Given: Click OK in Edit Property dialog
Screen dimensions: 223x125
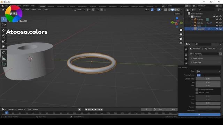Looking at the screenshot, I should click(199, 115).
